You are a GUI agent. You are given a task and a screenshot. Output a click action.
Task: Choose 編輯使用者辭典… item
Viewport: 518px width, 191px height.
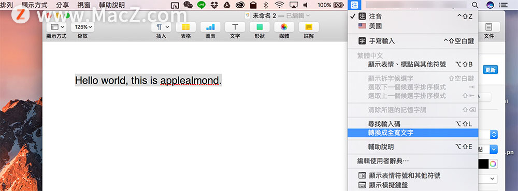[413, 161]
